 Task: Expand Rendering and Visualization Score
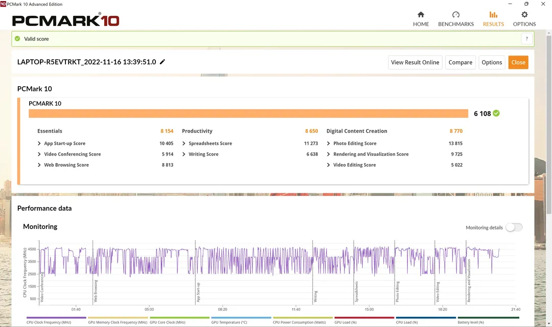pyautogui.click(x=329, y=154)
